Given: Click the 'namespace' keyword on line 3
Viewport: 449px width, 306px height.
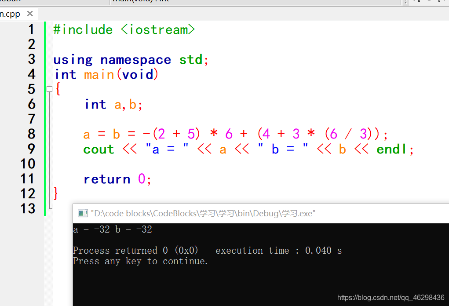Looking at the screenshot, I should click(136, 60).
